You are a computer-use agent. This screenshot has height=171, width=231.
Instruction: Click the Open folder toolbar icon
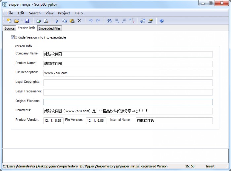pyautogui.click(x=17, y=21)
